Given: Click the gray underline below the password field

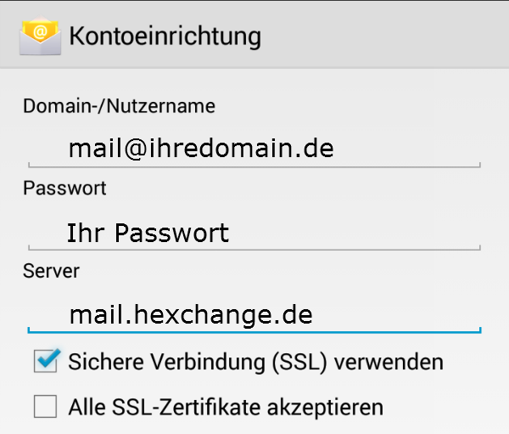Looking at the screenshot, I should 255,249.
